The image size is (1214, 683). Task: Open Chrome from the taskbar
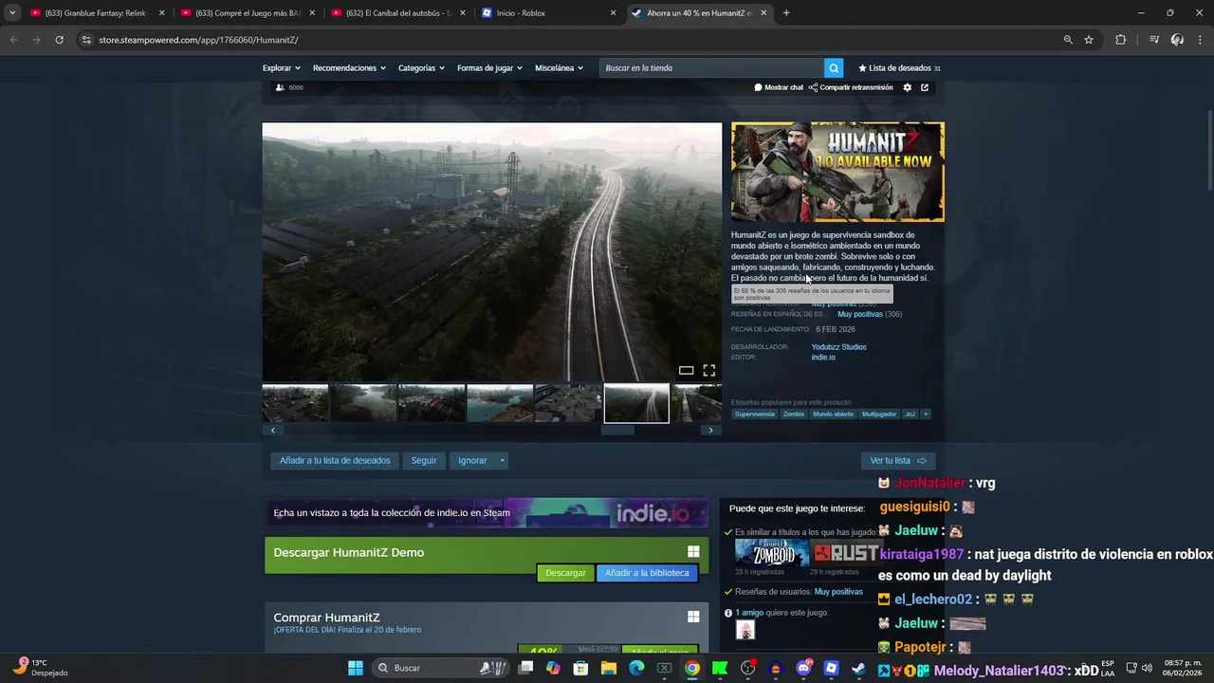[692, 668]
